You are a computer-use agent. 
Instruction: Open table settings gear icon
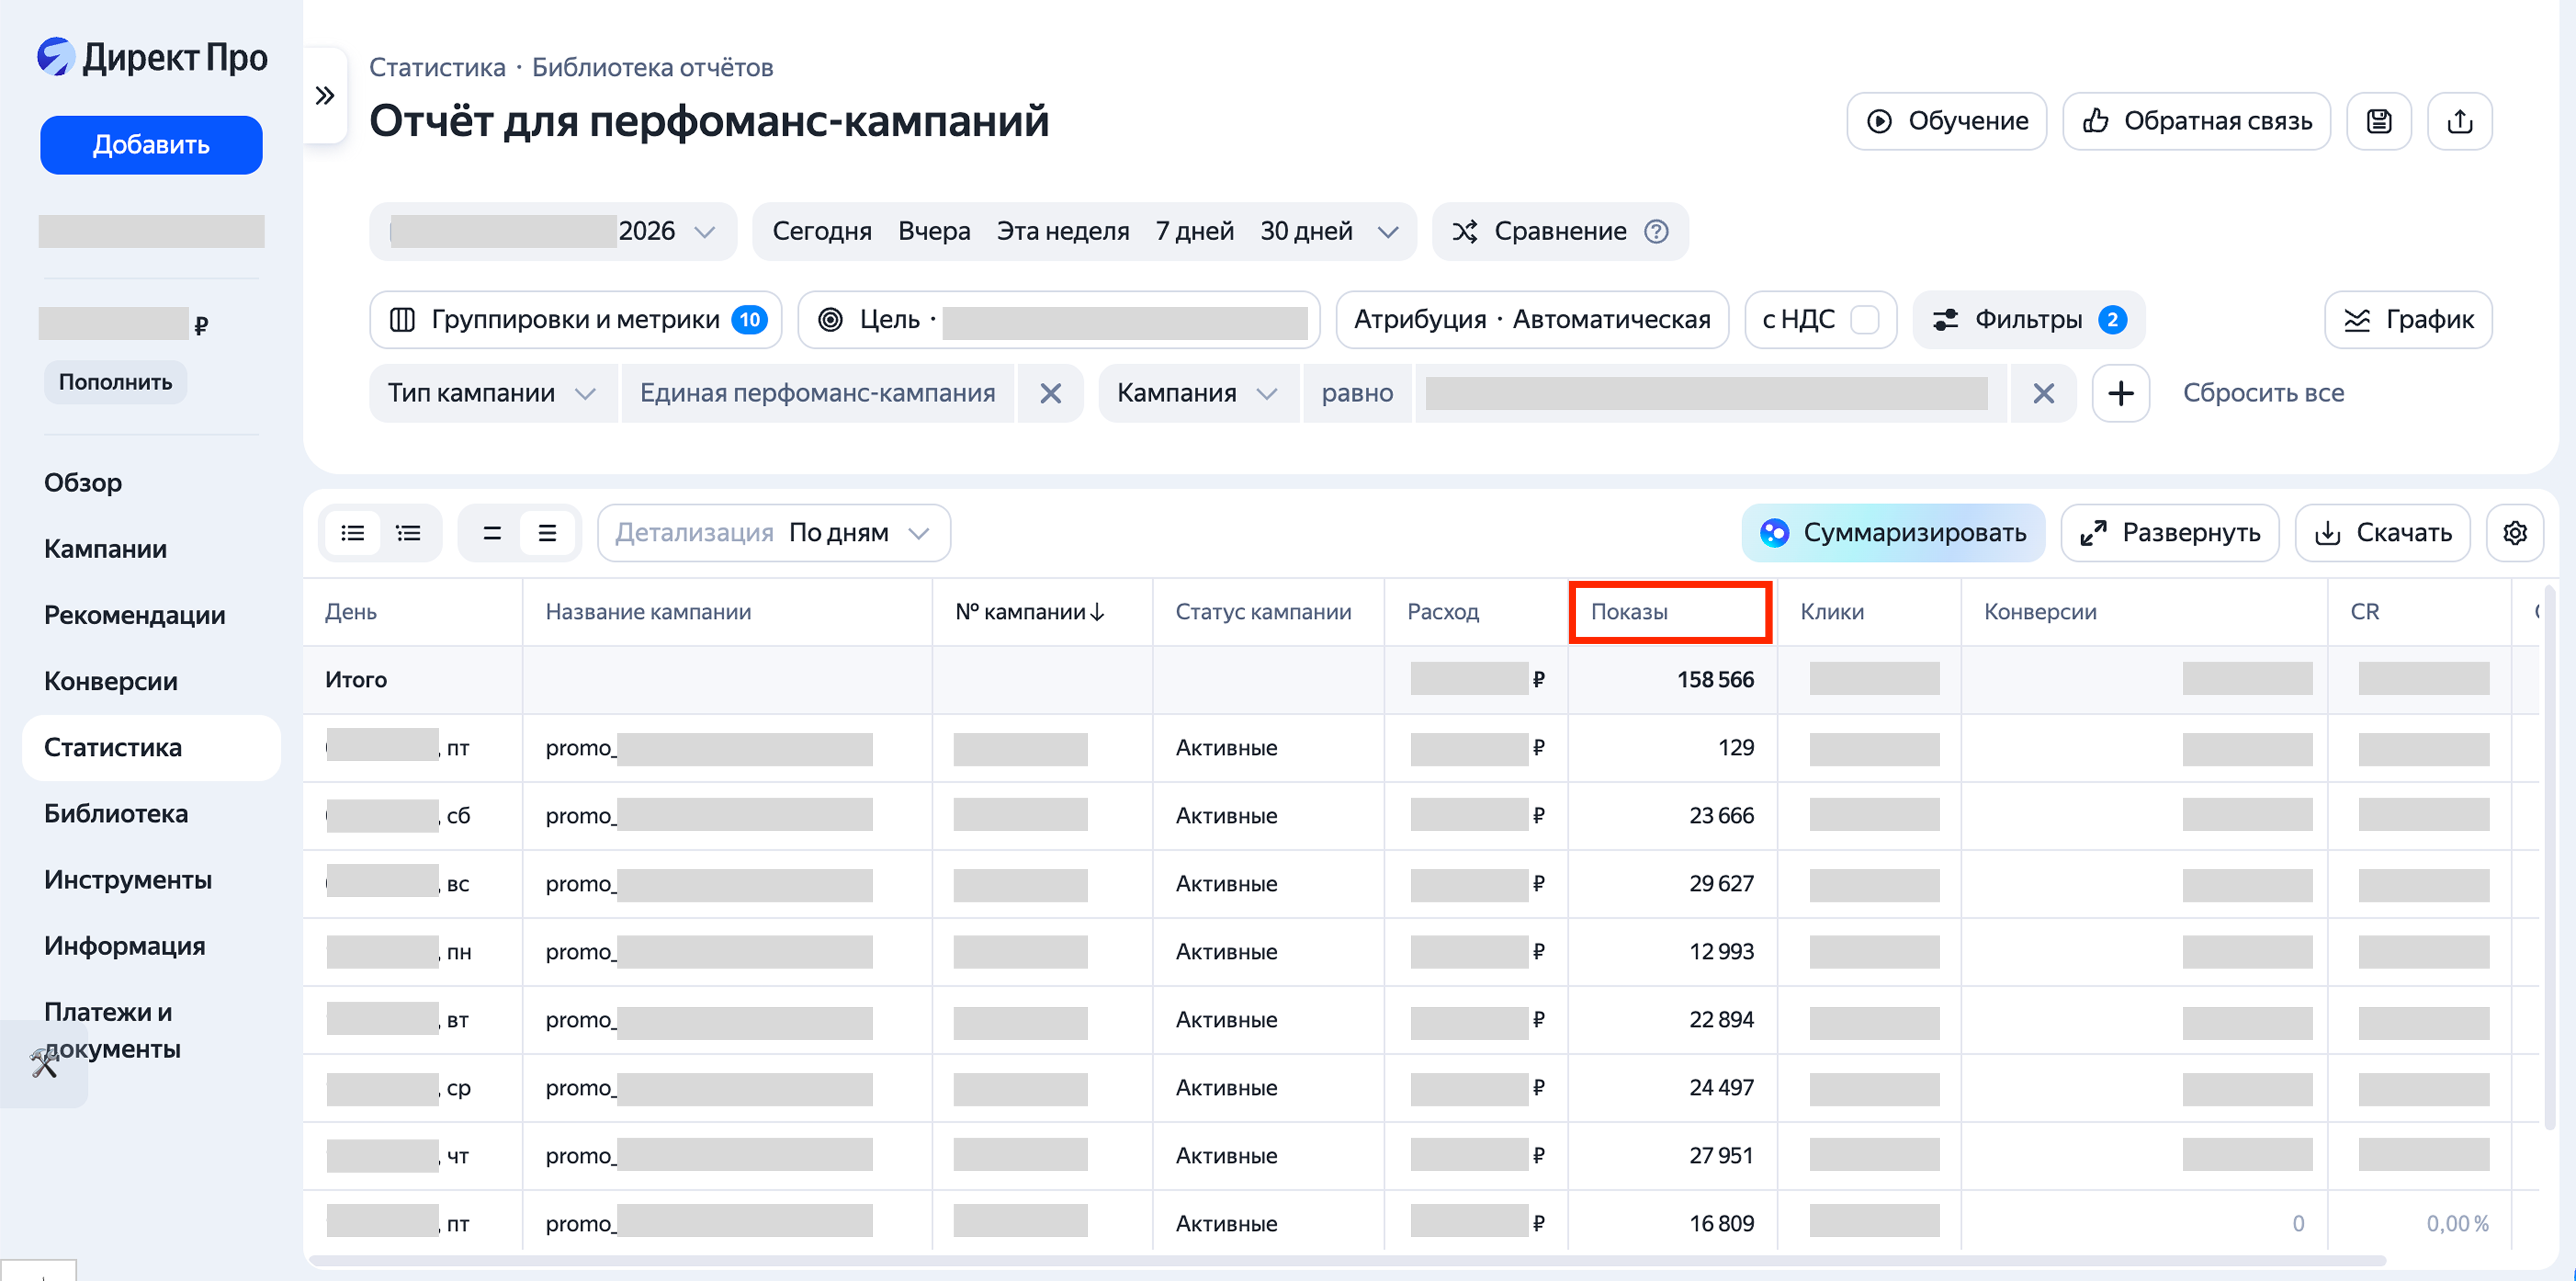tap(2514, 533)
